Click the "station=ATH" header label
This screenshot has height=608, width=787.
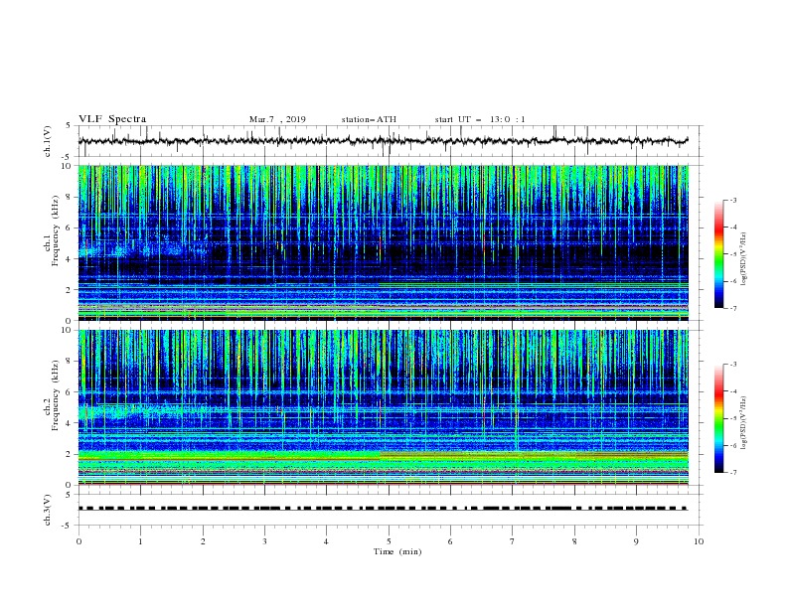click(369, 119)
